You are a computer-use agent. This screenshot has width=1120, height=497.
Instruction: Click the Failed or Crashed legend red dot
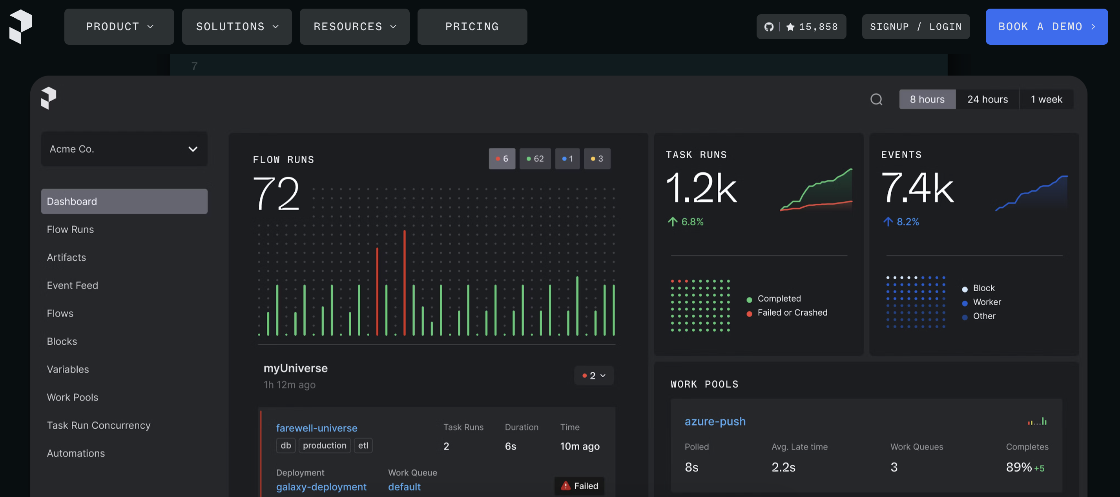click(749, 314)
